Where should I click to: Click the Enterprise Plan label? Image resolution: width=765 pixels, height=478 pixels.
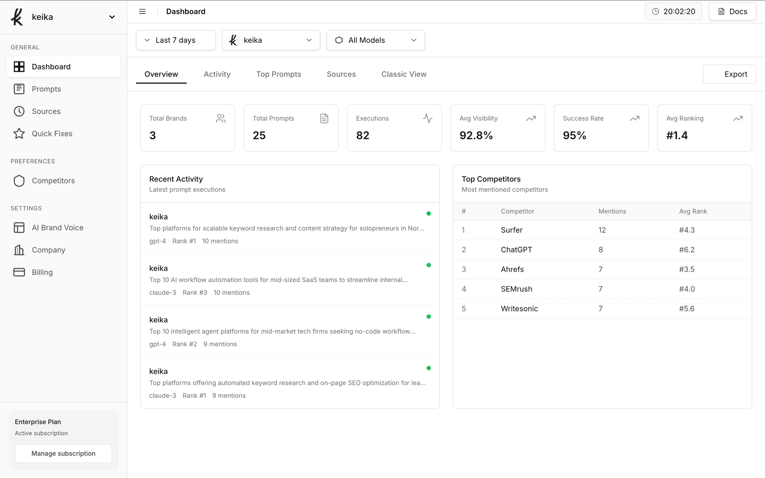[38, 422]
